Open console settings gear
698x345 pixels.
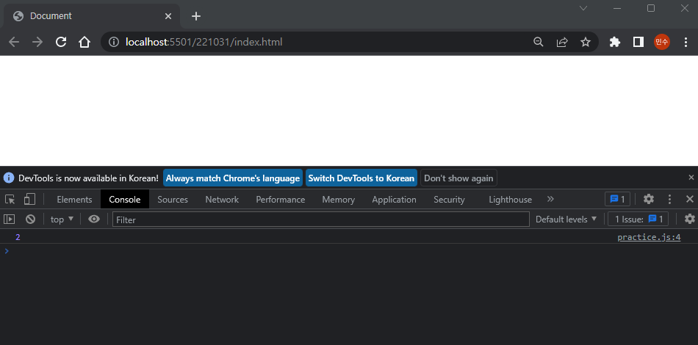[x=689, y=219]
